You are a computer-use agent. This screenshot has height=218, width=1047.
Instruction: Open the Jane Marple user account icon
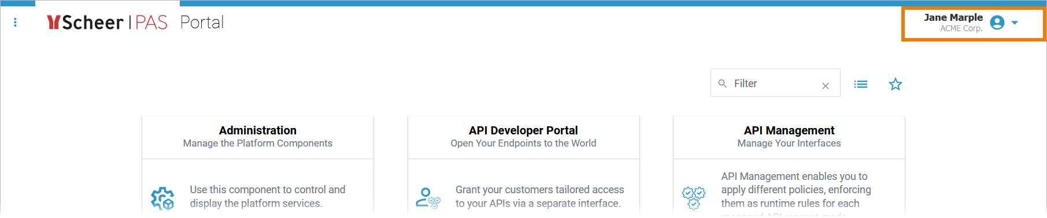pyautogui.click(x=997, y=22)
